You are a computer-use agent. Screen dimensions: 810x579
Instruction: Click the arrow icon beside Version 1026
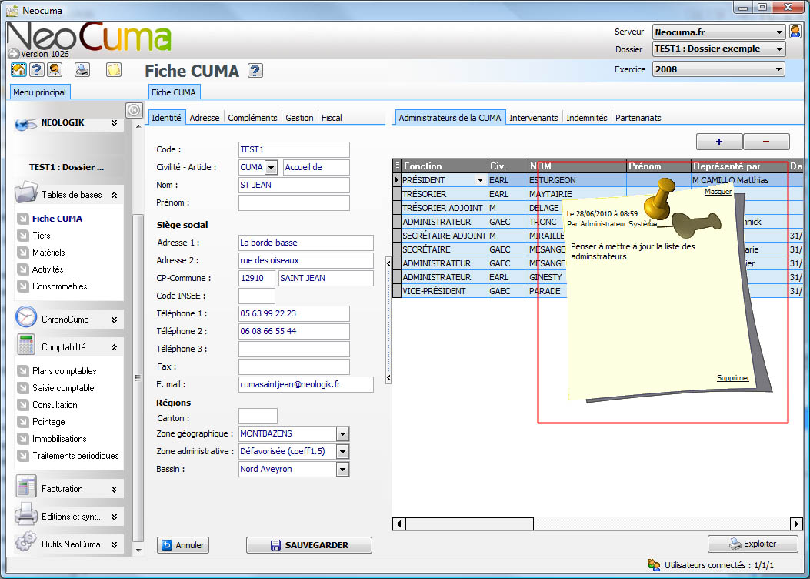[x=13, y=53]
